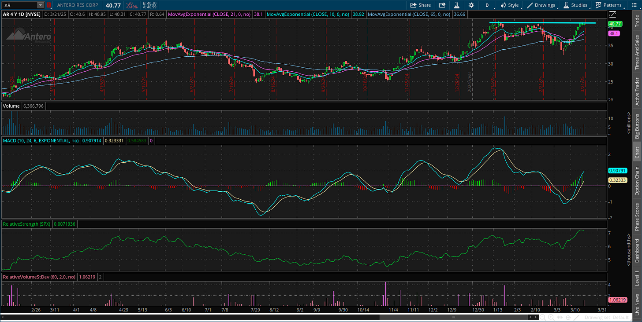This screenshot has width=642, height=322.
Task: Click the pink 38.1 price bubble on axis
Action: (x=613, y=33)
